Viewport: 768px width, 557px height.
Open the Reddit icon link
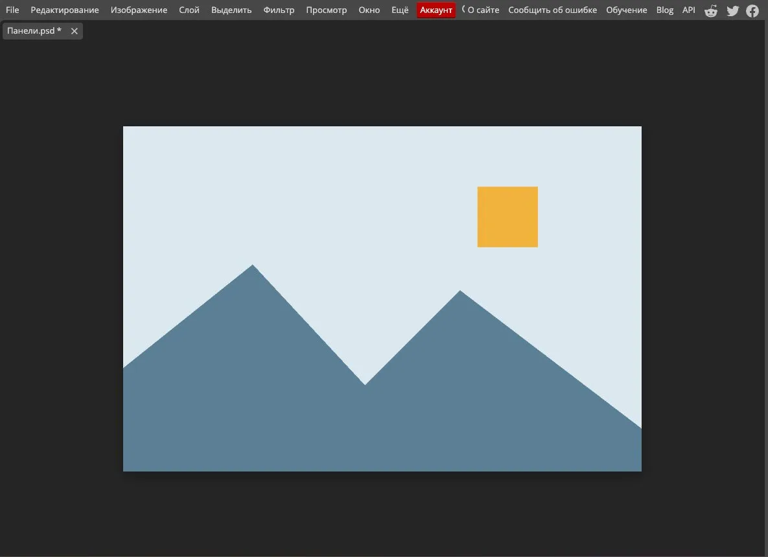(x=711, y=10)
